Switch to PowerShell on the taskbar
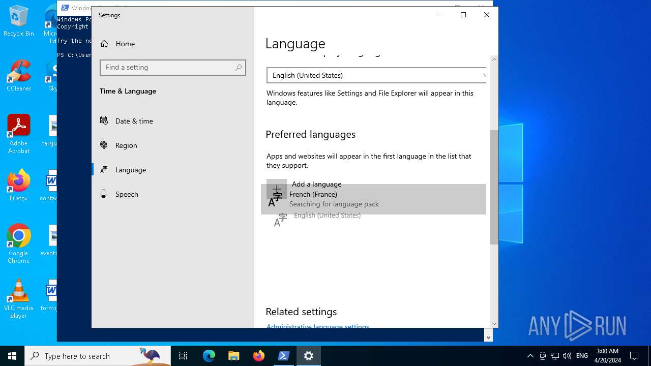The width and height of the screenshot is (651, 366). 284,356
